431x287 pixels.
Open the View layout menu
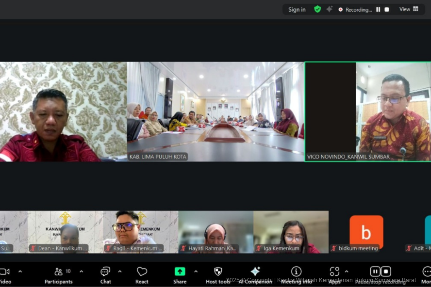click(409, 9)
